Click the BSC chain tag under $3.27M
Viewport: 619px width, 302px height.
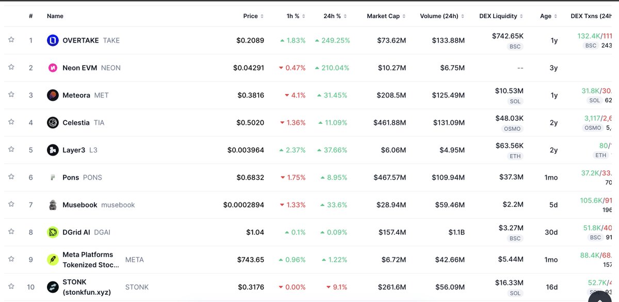click(x=515, y=239)
